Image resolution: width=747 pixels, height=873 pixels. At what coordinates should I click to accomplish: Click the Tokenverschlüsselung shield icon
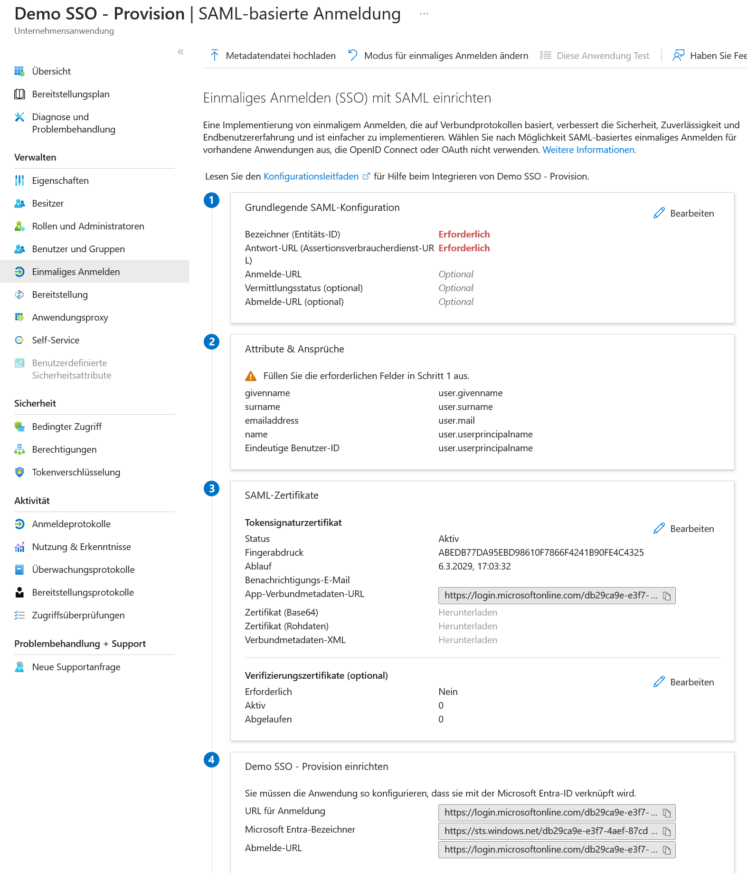(19, 472)
